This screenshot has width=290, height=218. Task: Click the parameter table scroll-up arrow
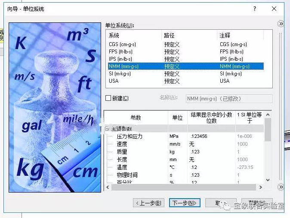coord(268,115)
